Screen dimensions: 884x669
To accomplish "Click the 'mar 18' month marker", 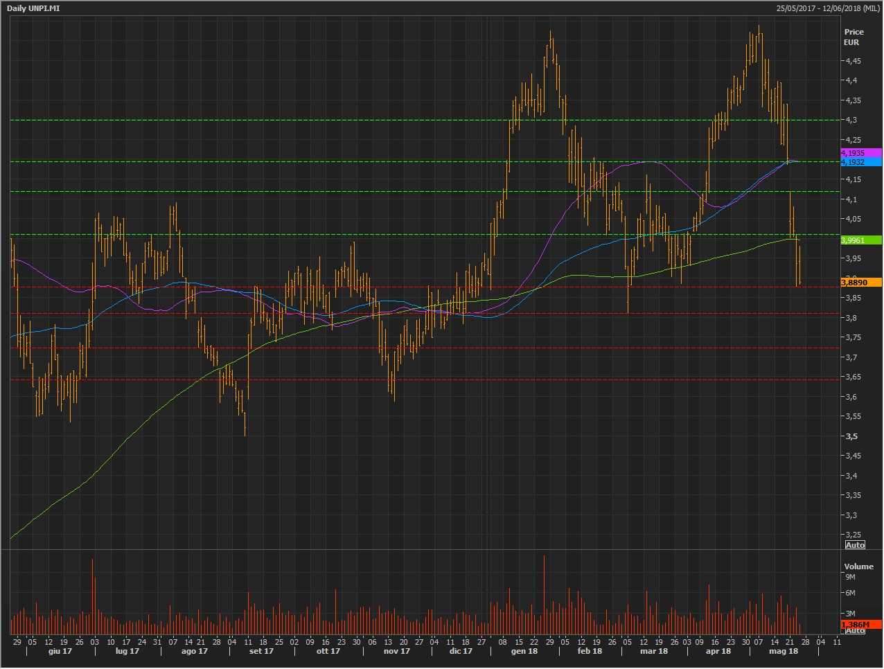I will tap(653, 651).
